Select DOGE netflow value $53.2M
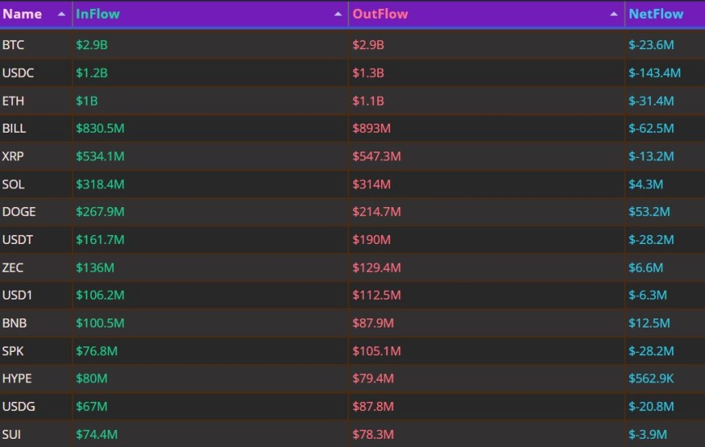The height and width of the screenshot is (447, 705). point(648,211)
